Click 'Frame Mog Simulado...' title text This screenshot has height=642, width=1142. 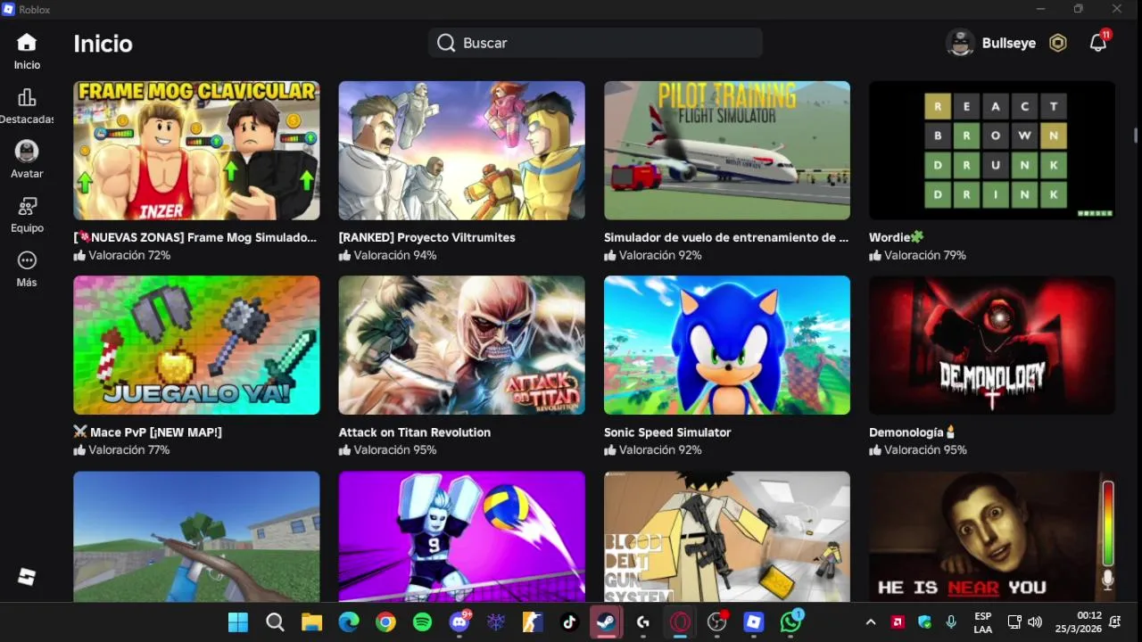tap(194, 237)
